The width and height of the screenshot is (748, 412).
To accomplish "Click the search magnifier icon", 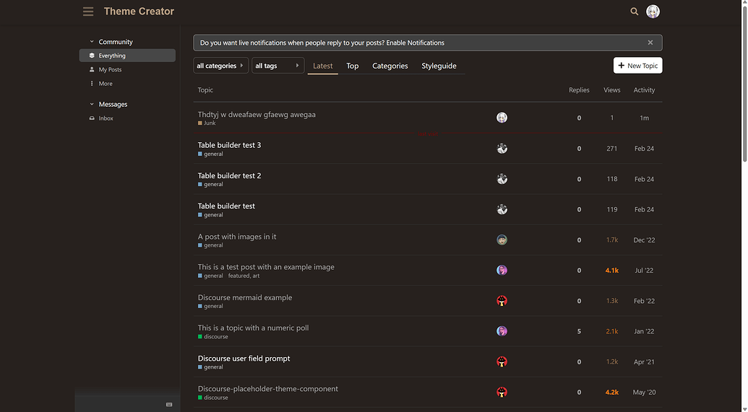I will 635,12.
